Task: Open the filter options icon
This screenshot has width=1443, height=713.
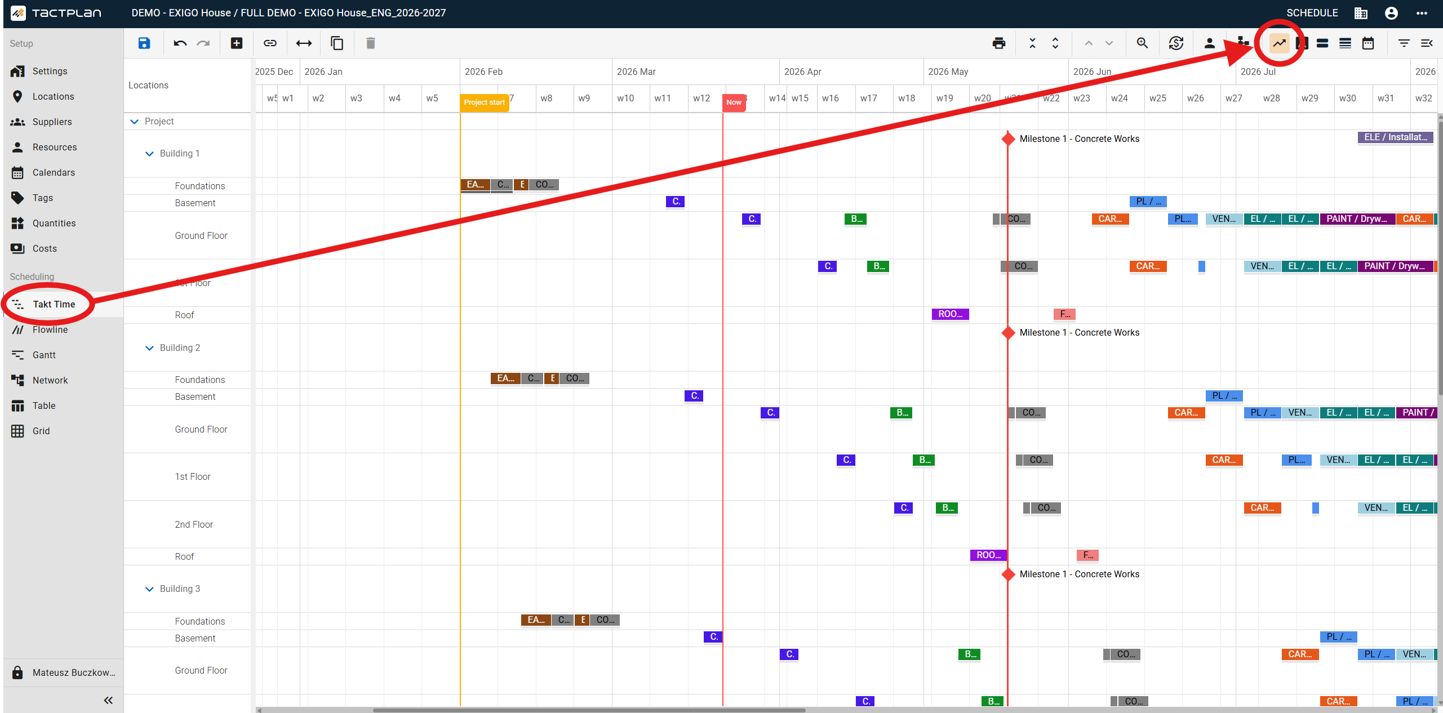Action: (1404, 43)
